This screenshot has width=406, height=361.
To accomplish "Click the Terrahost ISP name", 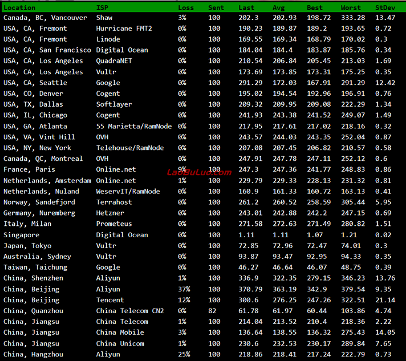I will [x=114, y=202].
